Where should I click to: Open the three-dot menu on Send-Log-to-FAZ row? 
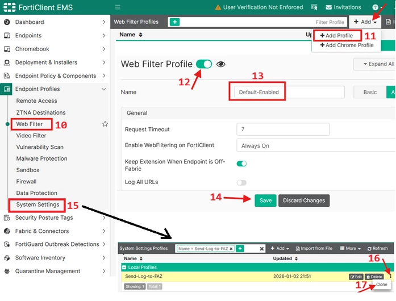[x=390, y=277]
